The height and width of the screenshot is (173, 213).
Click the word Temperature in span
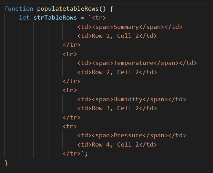click(133, 63)
